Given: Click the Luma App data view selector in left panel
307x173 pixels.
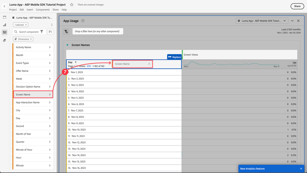Looking at the screenshot, I should click(x=32, y=18).
